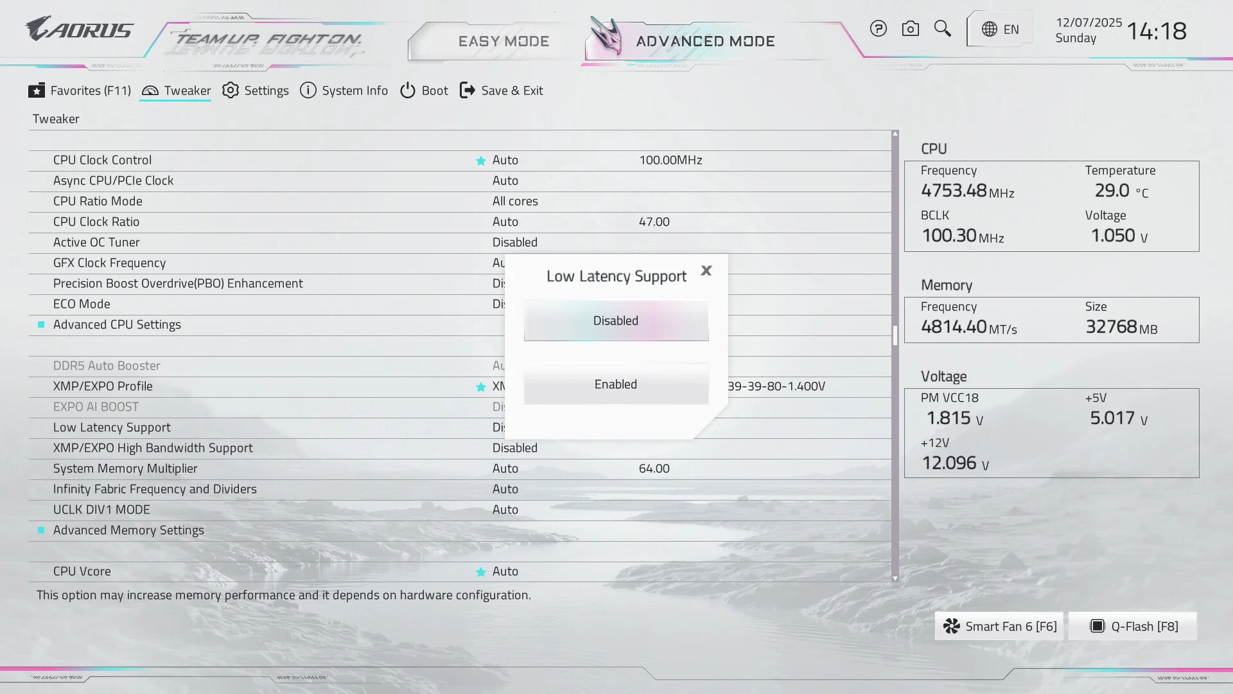Screen dimensions: 1233x694
Task: Click favorite star beside CPU Clock Control
Action: 480,161
